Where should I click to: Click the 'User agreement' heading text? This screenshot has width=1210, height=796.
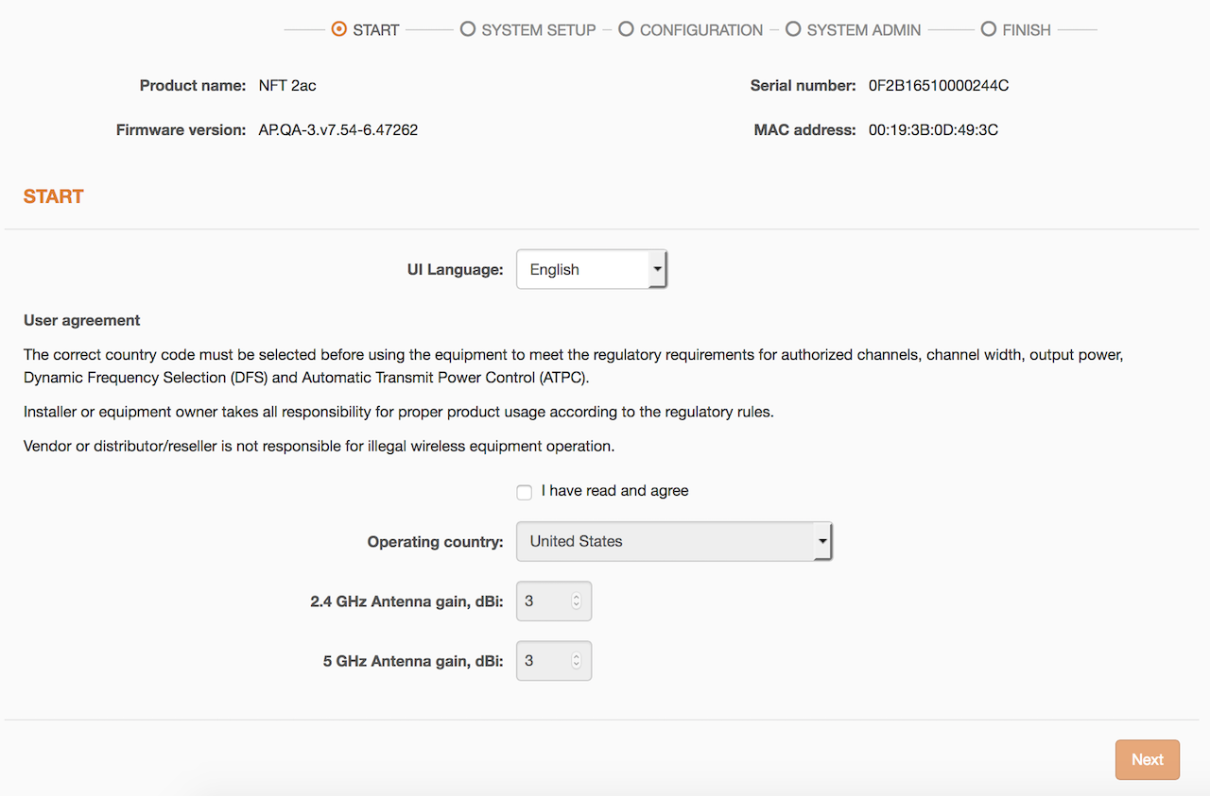[x=81, y=320]
